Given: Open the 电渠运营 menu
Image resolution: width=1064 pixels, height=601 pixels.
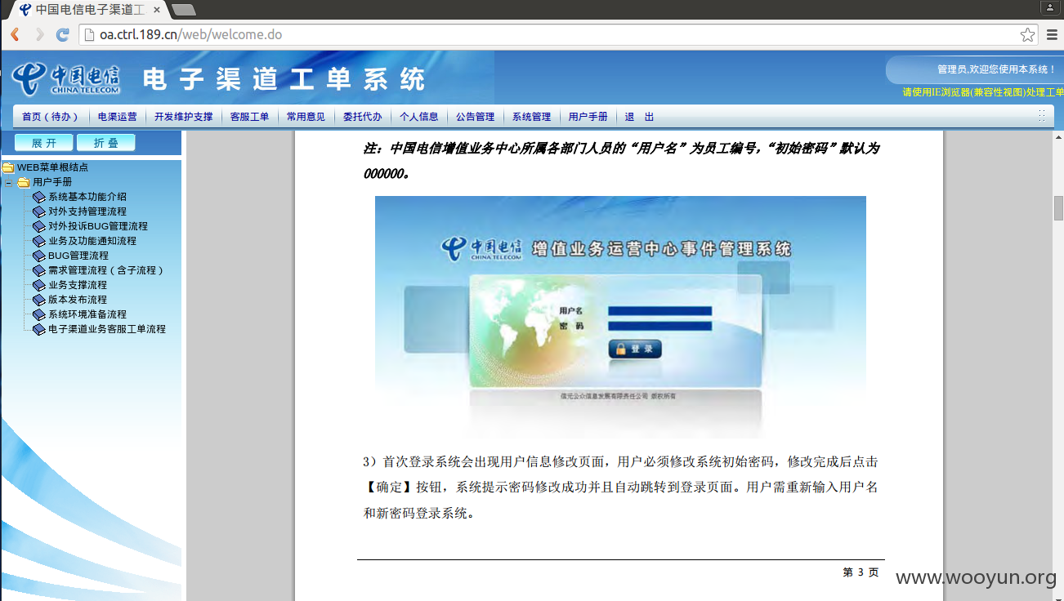Looking at the screenshot, I should tap(118, 117).
